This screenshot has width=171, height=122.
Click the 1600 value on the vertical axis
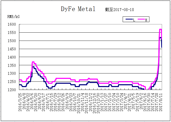point(12,24)
